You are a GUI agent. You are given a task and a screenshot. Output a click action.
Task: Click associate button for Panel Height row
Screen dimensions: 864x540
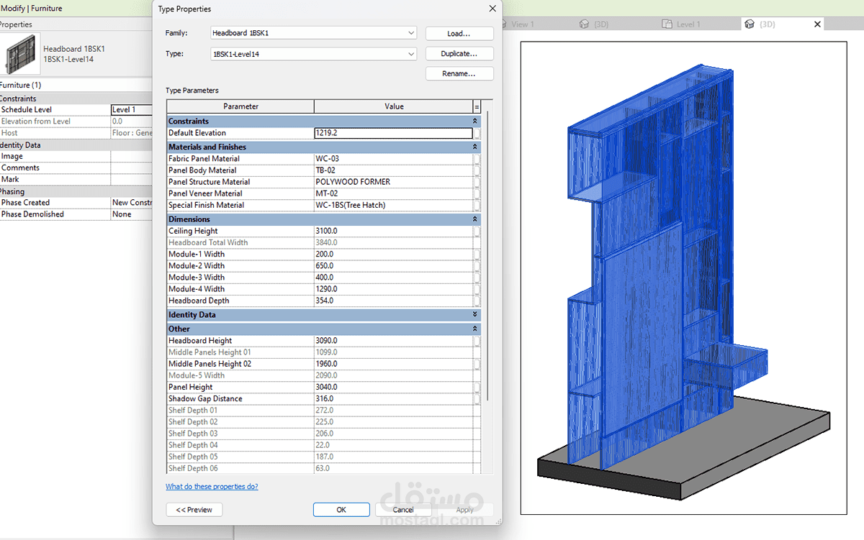tap(477, 387)
